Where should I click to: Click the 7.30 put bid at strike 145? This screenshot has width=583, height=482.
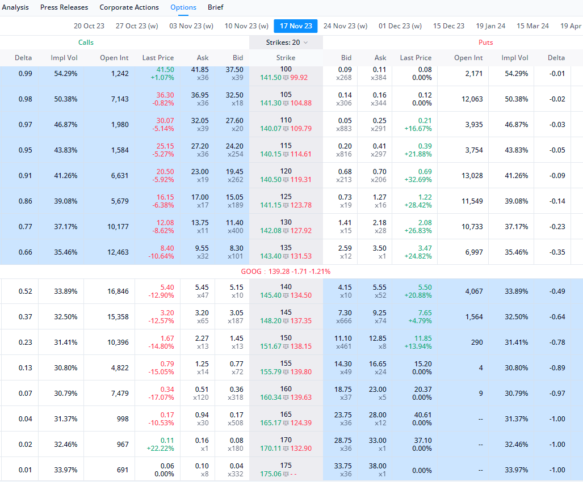point(346,313)
